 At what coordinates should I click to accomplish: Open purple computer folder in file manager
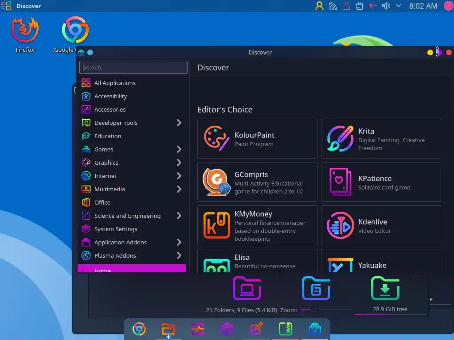coord(247,288)
